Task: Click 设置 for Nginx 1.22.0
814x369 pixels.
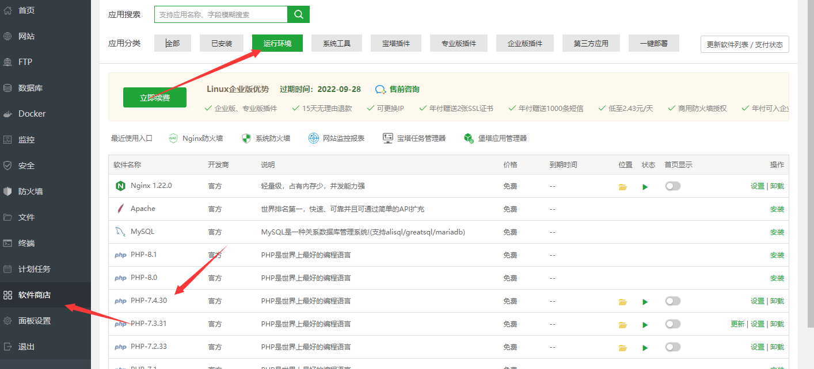Action: (758, 186)
